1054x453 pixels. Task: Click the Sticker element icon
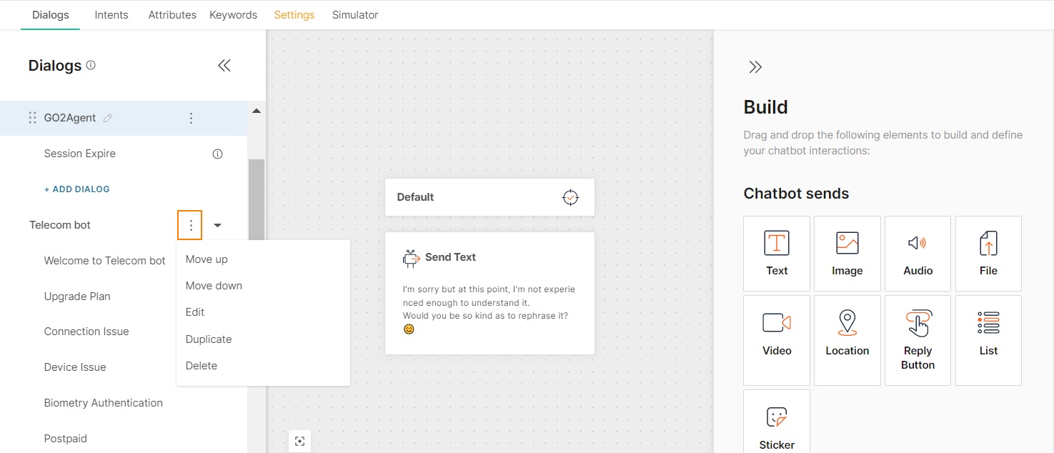[x=777, y=417]
